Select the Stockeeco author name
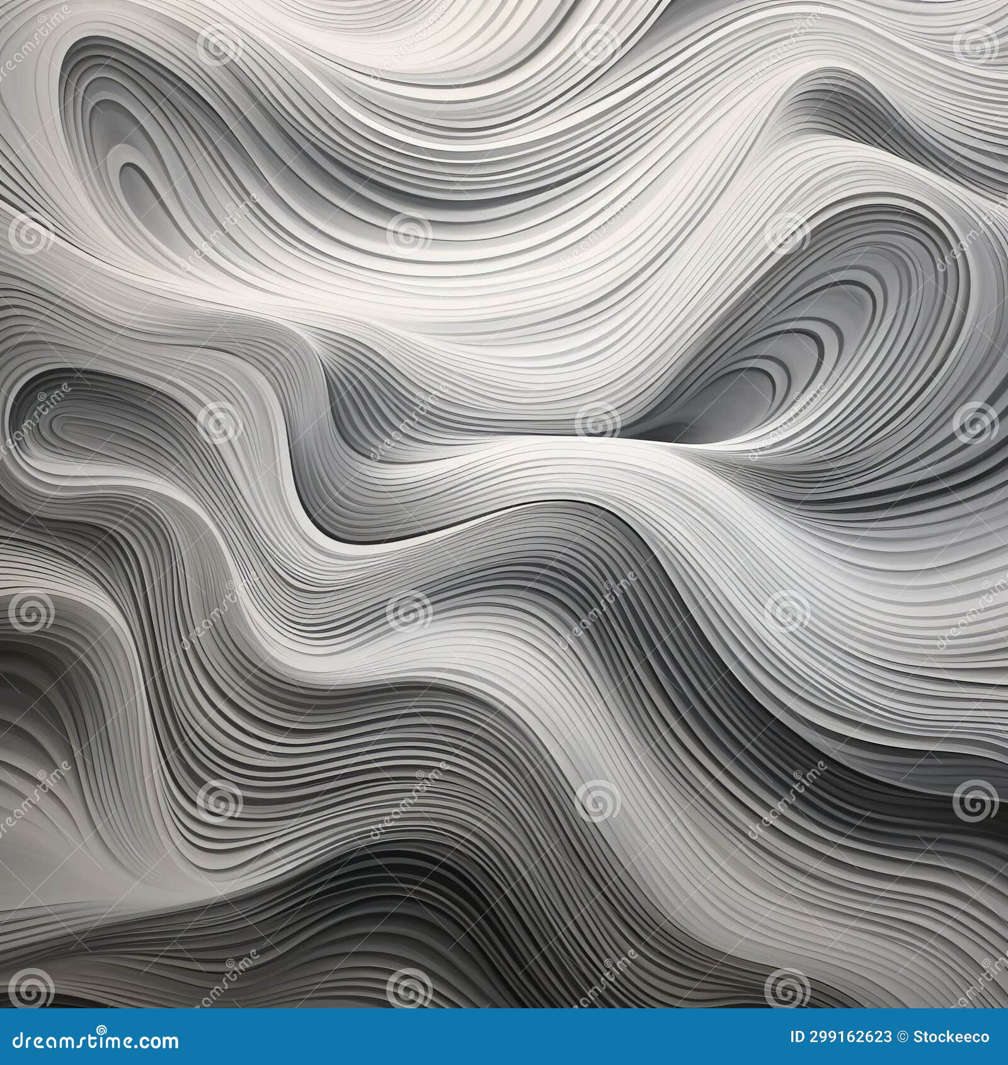Image resolution: width=1008 pixels, height=1065 pixels. coord(951,1037)
